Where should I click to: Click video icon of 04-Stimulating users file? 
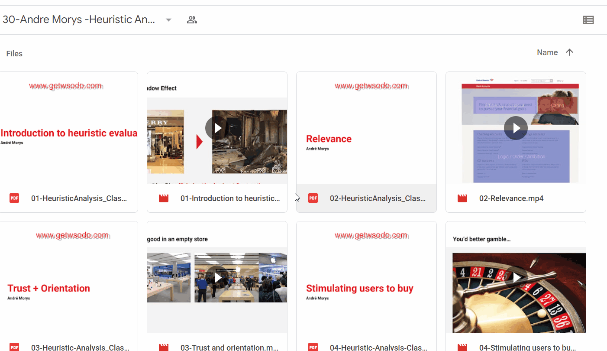(x=462, y=347)
